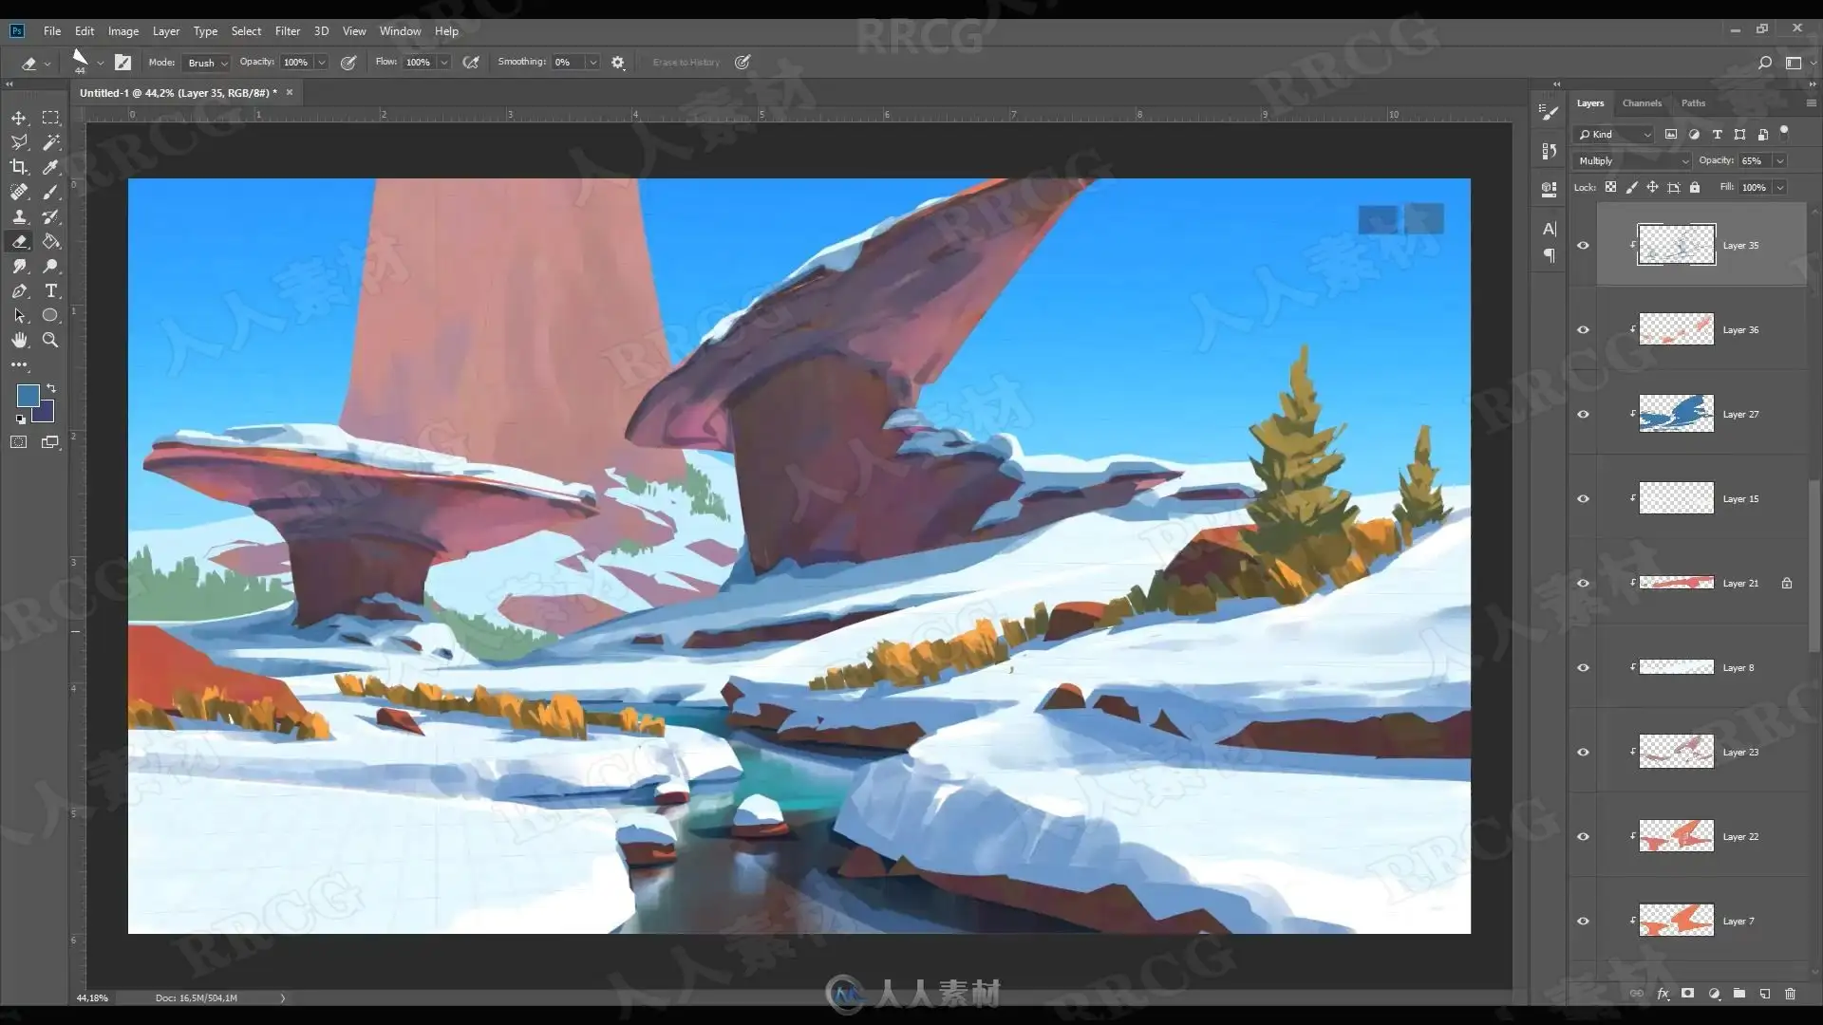Viewport: 1823px width, 1025px height.
Task: Hide Layer 22 visibility eye
Action: (1583, 837)
